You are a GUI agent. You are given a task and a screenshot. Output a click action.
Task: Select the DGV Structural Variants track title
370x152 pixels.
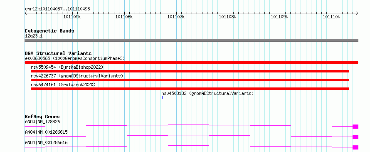pyautogui.click(x=58, y=53)
